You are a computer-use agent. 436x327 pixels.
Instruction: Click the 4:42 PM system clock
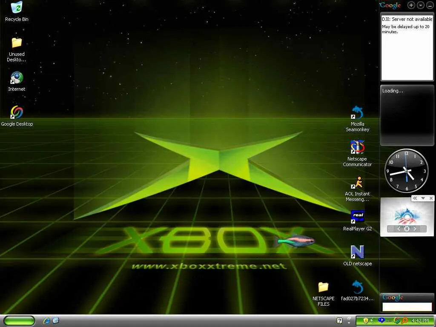420,321
